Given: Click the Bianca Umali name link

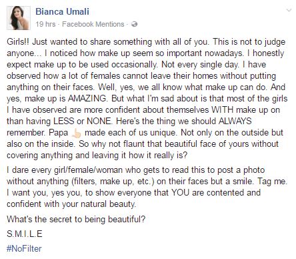Looking at the screenshot, I should tap(62, 11).
